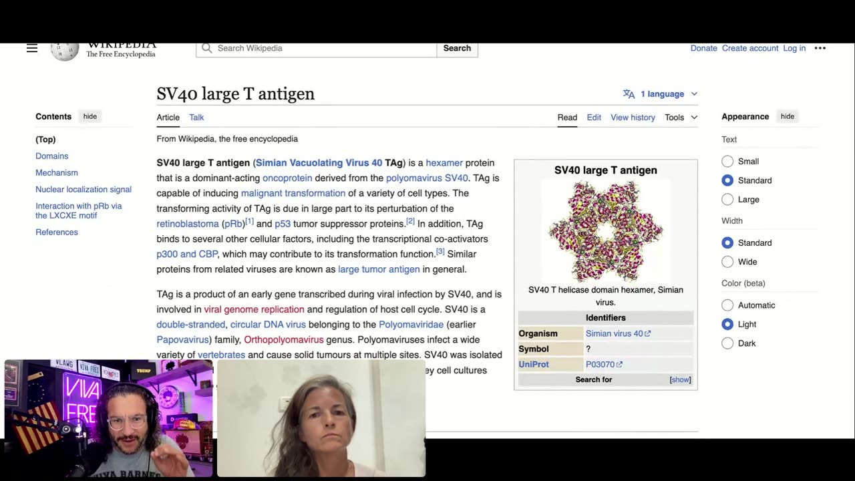Go to Nuclear localization signal section

(x=83, y=189)
